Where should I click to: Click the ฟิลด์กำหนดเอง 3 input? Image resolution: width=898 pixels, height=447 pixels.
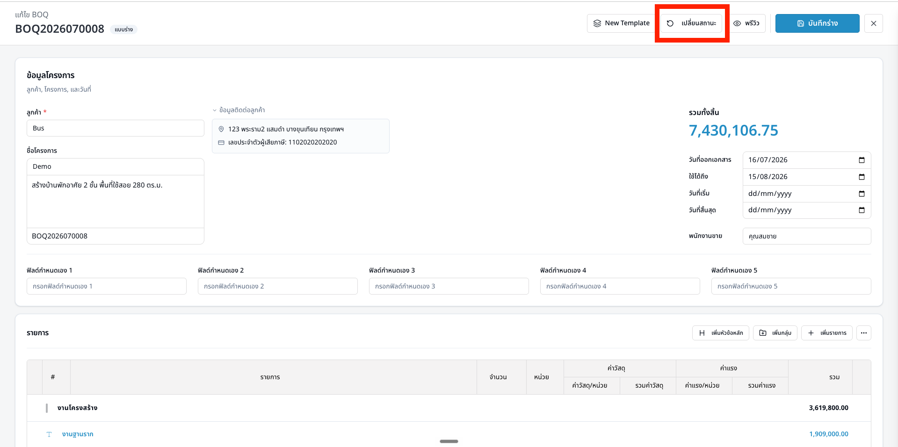pos(449,286)
